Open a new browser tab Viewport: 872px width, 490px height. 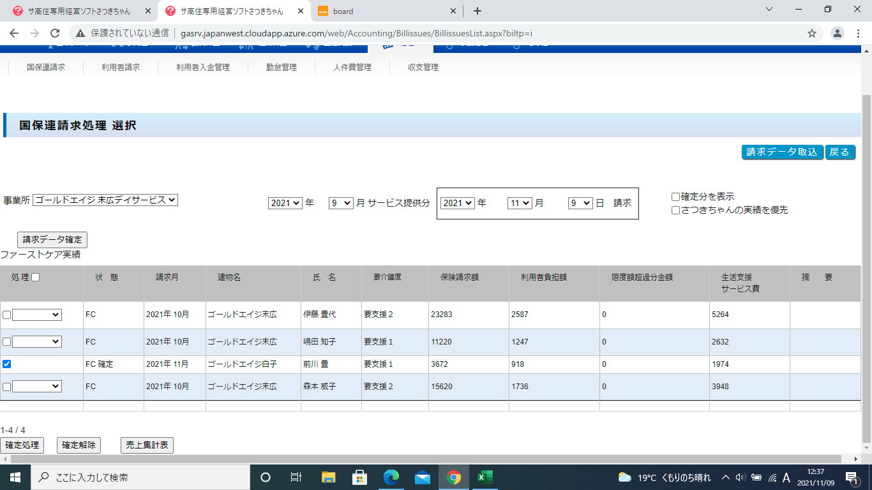[x=477, y=11]
